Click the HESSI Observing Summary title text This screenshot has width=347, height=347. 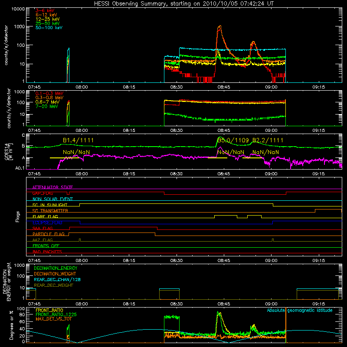click(x=184, y=3)
